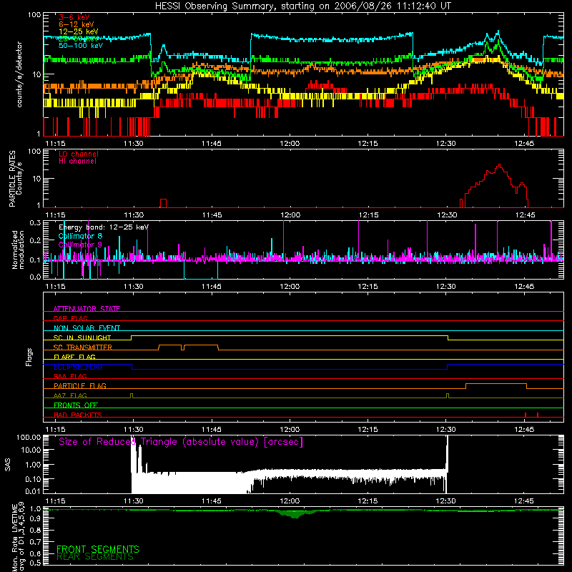Select the LO channel legend label
The width and height of the screenshot is (572, 572).
(x=79, y=154)
